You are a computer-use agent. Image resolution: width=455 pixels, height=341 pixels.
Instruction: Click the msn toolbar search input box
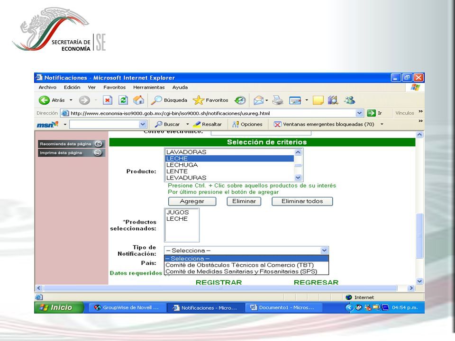104,125
